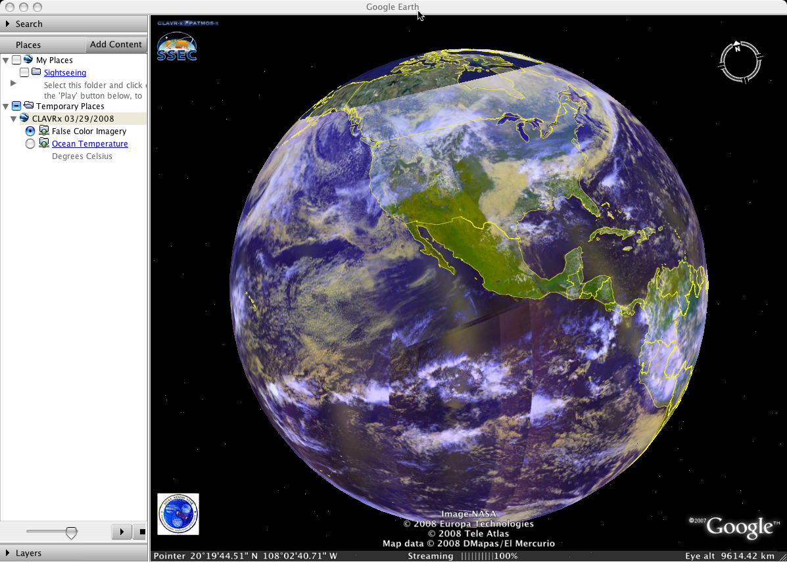Click the Ocean Temperature overlay icon
This screenshot has height=562, width=787.
(44, 143)
